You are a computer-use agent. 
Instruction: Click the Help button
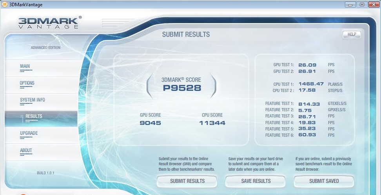[x=352, y=34]
